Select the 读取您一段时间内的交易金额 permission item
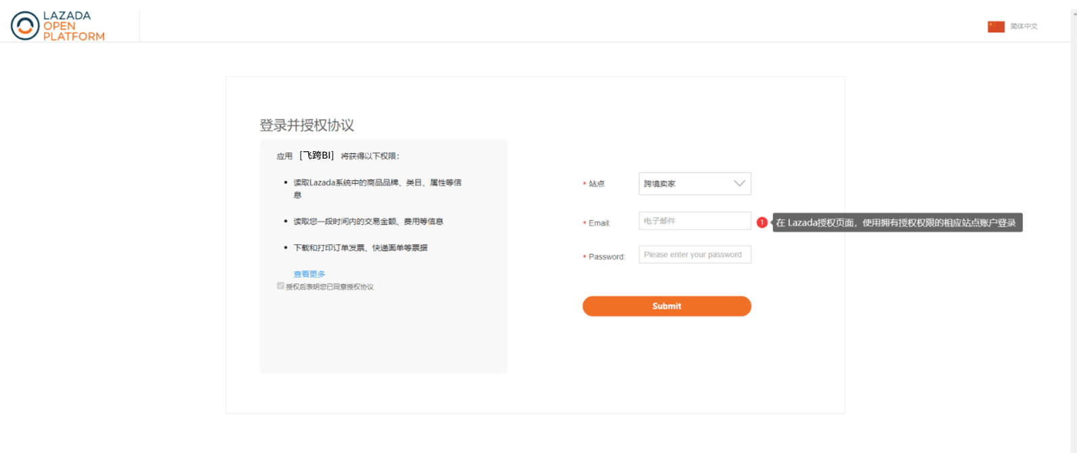The image size is (1077, 453). tap(368, 221)
